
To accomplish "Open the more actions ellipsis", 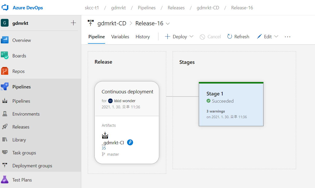I will coord(288,37).
